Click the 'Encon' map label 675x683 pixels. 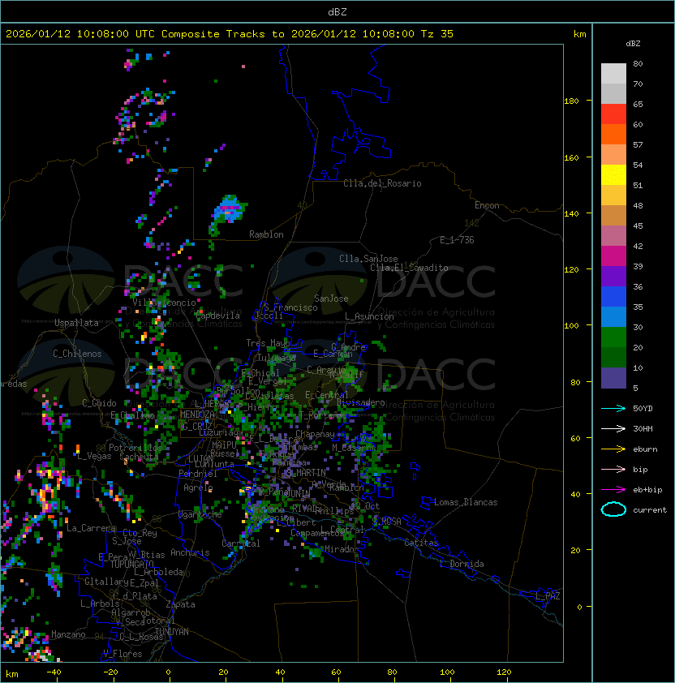click(487, 205)
